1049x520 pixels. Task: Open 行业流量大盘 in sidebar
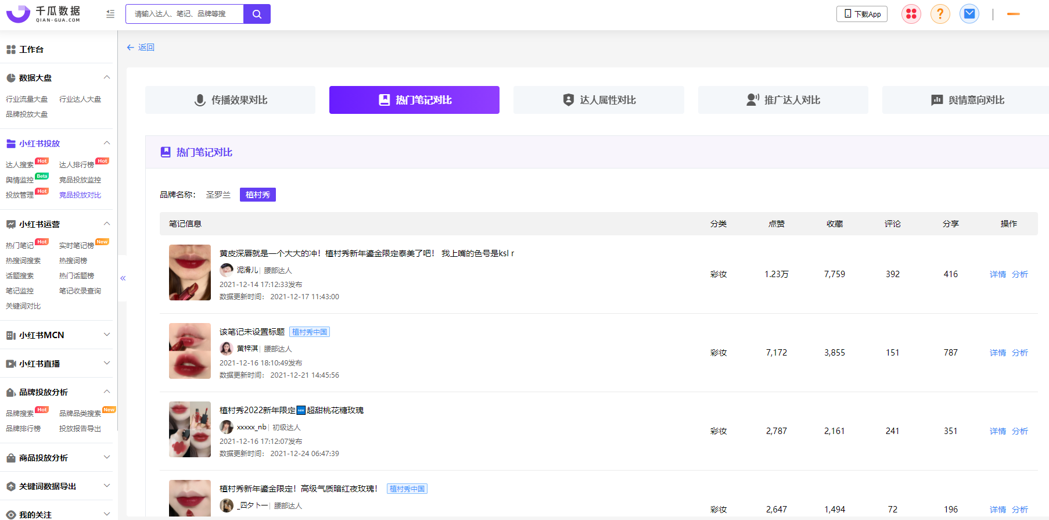tap(27, 99)
